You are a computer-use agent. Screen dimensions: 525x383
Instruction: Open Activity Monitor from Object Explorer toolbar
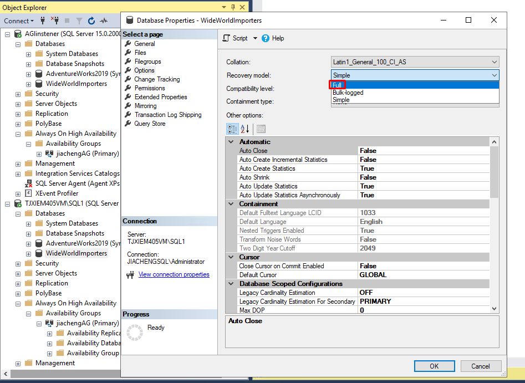tap(104, 21)
